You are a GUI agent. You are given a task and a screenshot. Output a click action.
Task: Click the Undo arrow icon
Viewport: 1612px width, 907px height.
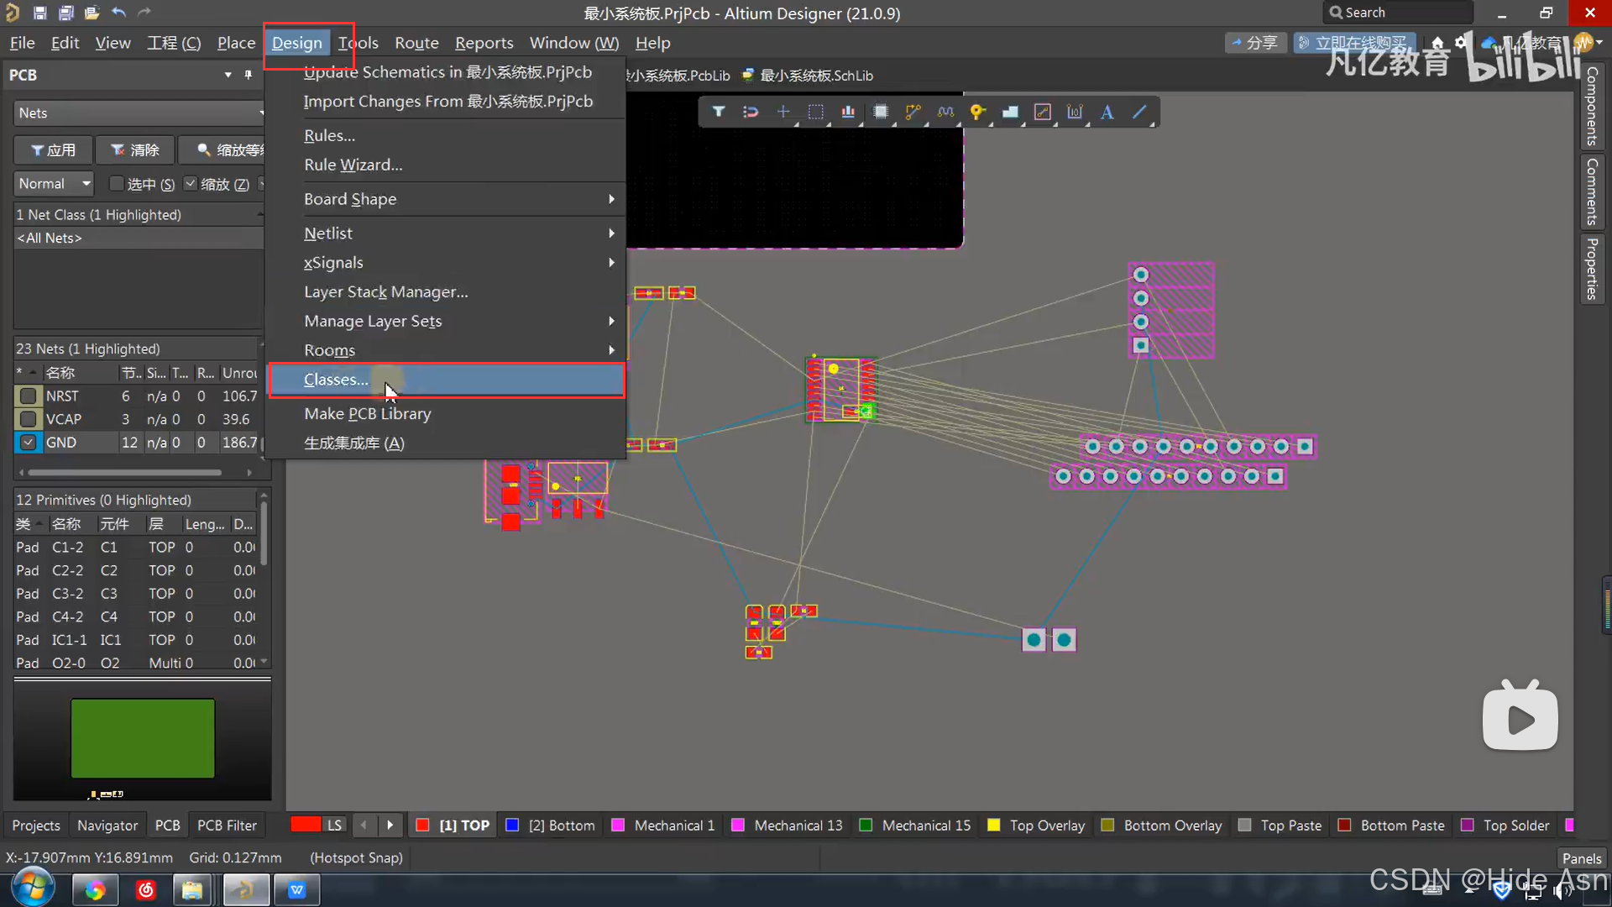point(118,13)
